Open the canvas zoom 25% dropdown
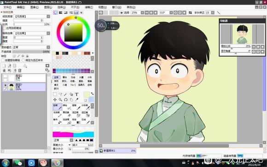The width and height of the screenshot is (267, 167). pyautogui.click(x=142, y=12)
